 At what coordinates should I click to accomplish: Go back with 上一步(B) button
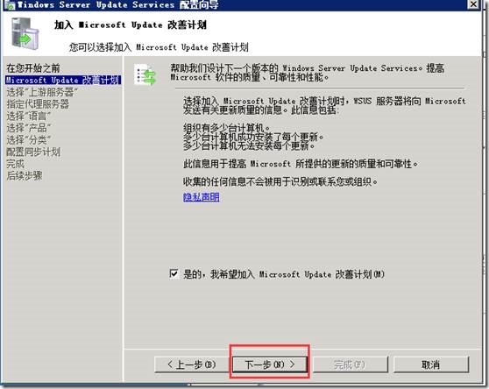(x=192, y=364)
